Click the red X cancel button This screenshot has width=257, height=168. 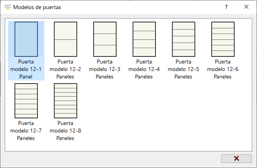pos(237,159)
